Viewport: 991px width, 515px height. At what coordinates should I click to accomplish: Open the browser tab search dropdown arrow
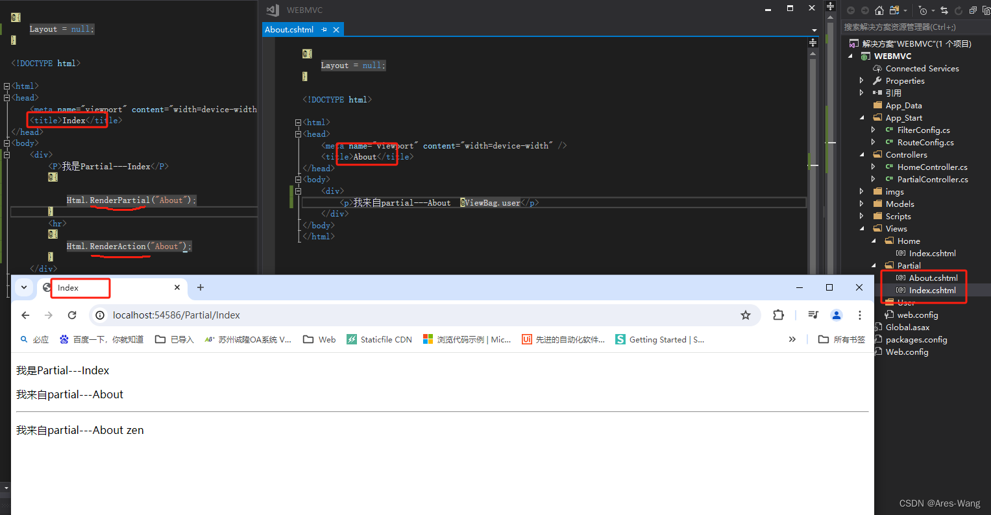click(x=24, y=287)
